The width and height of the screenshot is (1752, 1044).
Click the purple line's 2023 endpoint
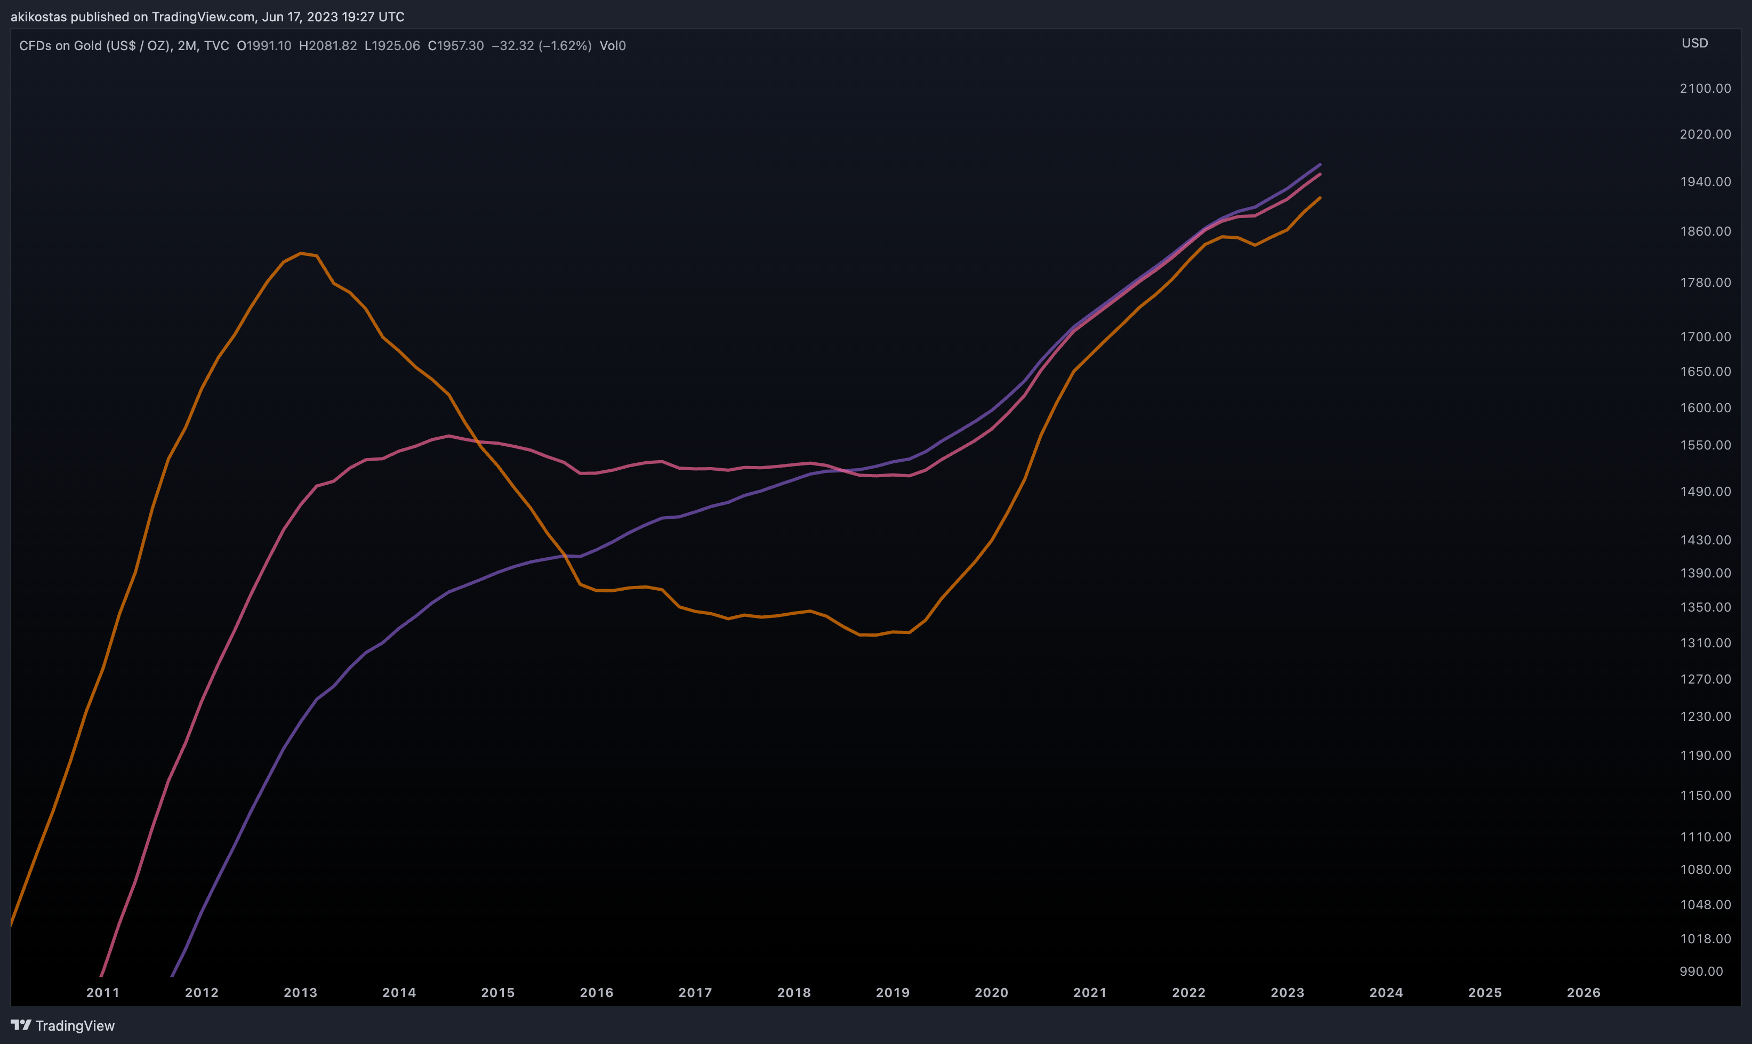1320,164
